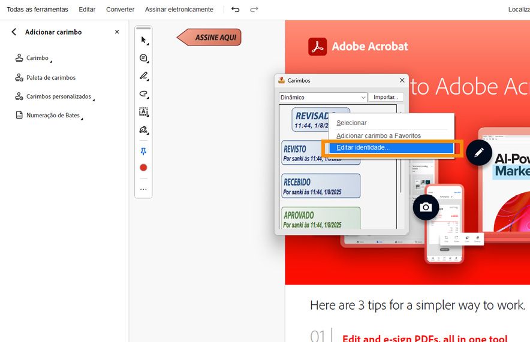The image size is (530, 342).
Task: Click the "Adicionar carimbo" panel title
Action: point(53,32)
